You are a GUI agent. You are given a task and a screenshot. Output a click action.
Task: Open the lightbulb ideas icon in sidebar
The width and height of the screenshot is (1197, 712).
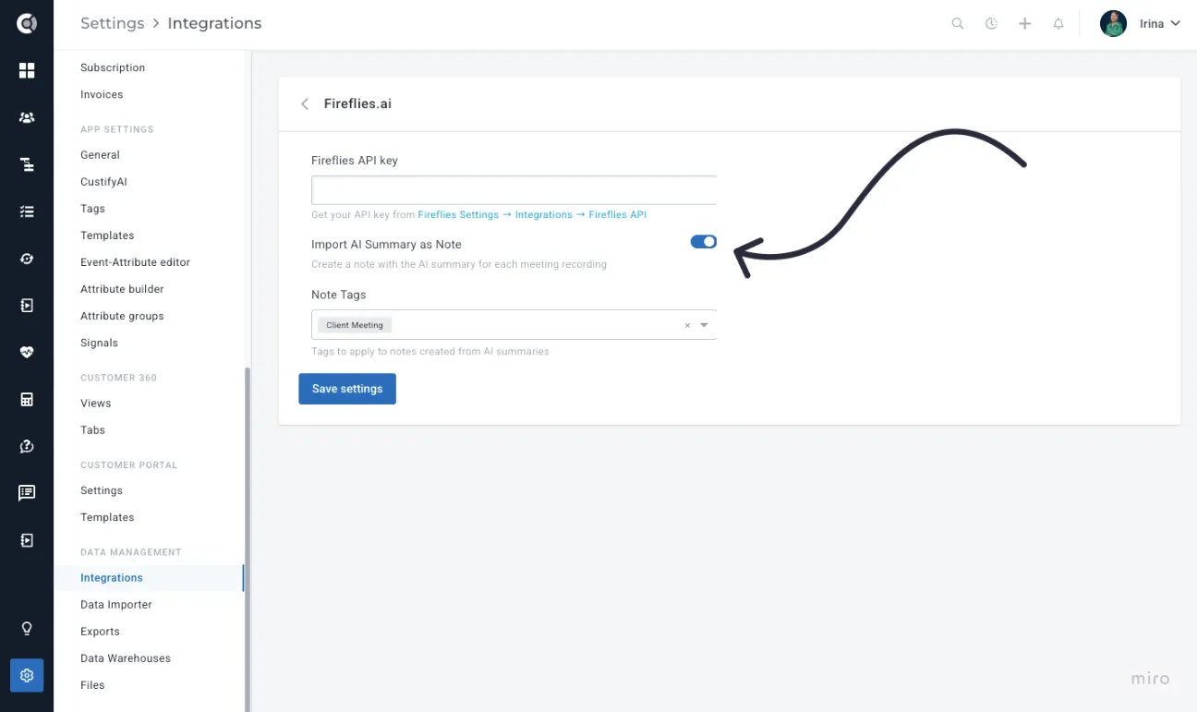27,629
